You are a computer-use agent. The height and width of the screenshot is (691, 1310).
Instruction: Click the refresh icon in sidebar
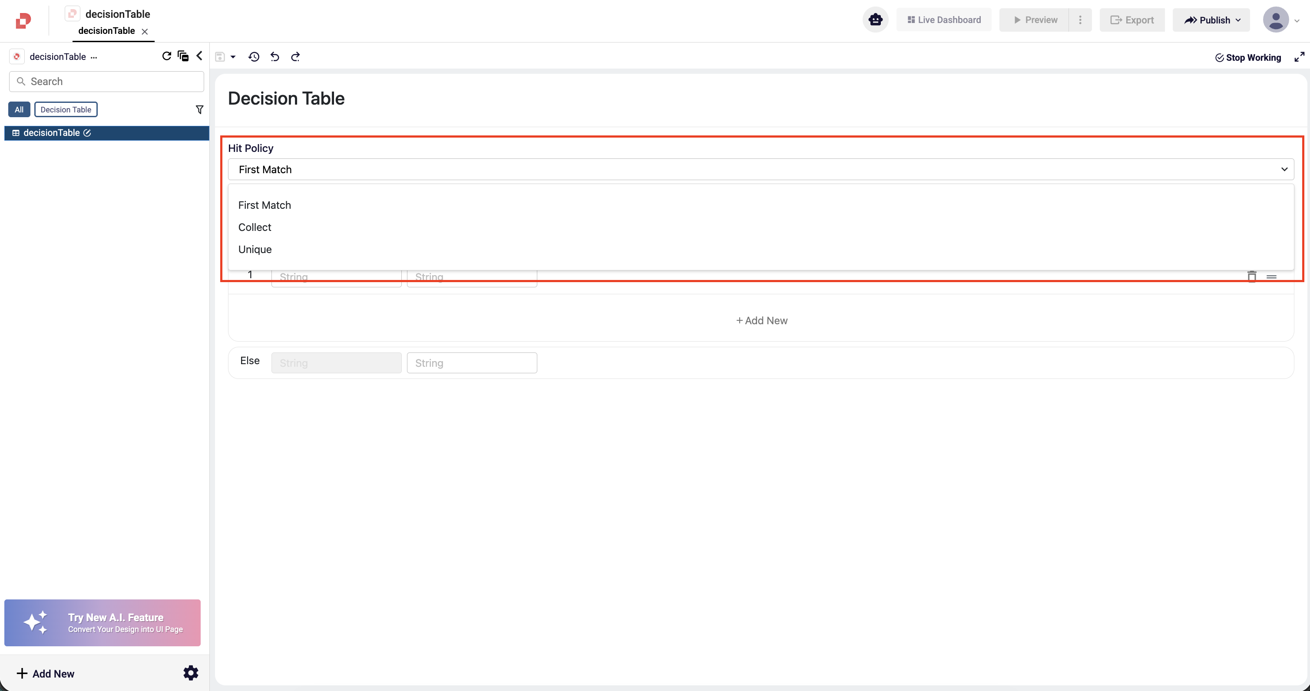[166, 56]
